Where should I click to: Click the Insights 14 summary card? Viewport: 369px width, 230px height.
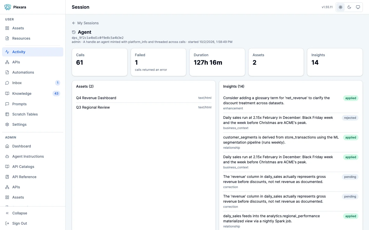click(335, 62)
